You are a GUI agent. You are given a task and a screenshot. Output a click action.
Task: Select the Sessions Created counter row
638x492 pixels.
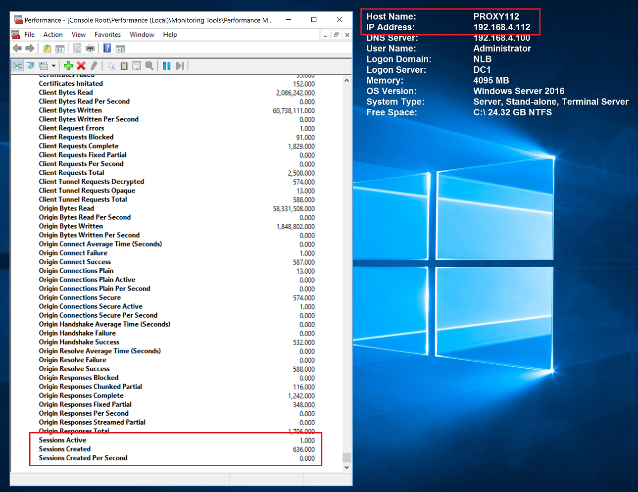[x=177, y=449]
